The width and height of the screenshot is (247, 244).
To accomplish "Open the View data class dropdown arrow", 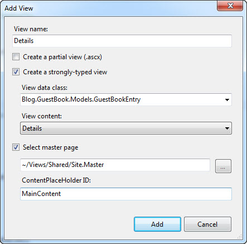I will click(x=227, y=100).
